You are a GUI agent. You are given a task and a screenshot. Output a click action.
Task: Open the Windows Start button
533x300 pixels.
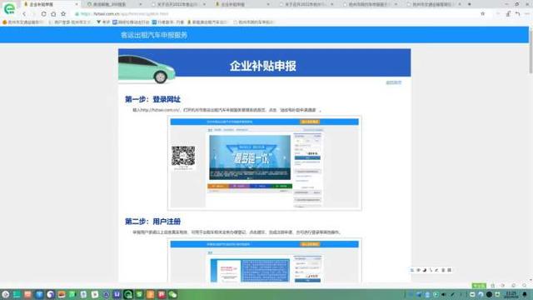point(6,294)
